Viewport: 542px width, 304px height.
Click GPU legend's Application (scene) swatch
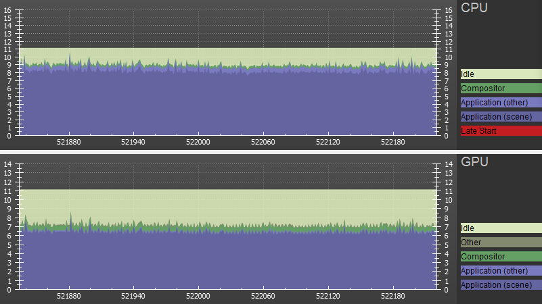[x=501, y=285]
